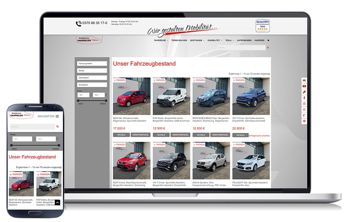Expand the E-Mobilität menu
This screenshot has height=222, width=350.
(x=215, y=40)
